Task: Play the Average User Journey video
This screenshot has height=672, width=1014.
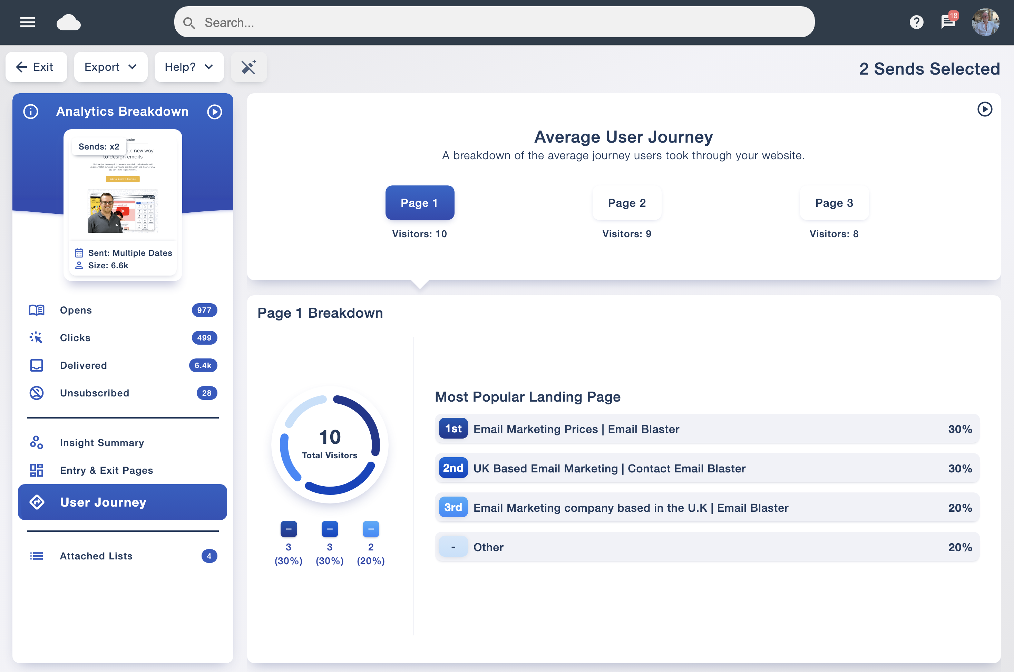Action: (984, 109)
